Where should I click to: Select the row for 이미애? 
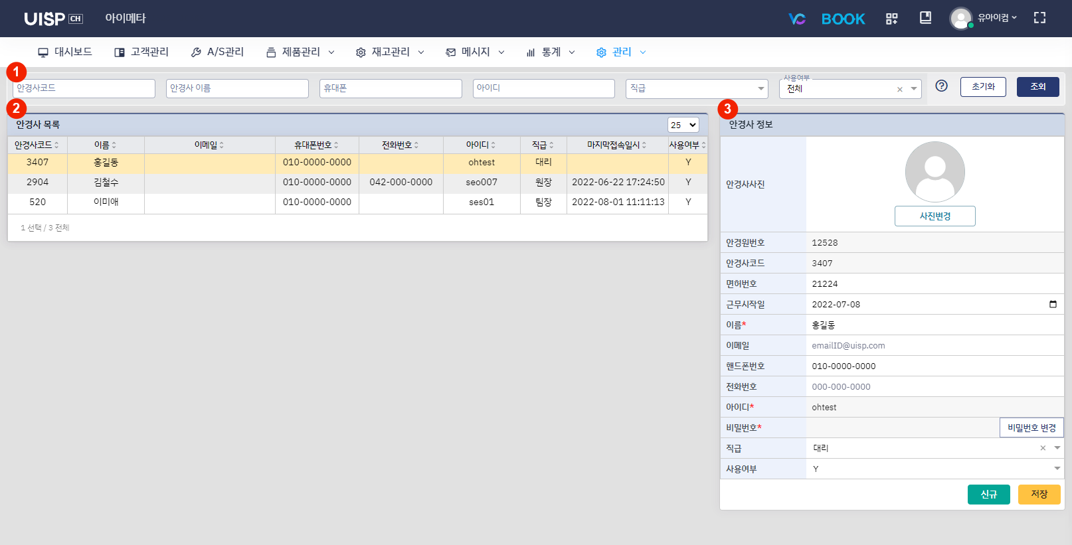357,202
